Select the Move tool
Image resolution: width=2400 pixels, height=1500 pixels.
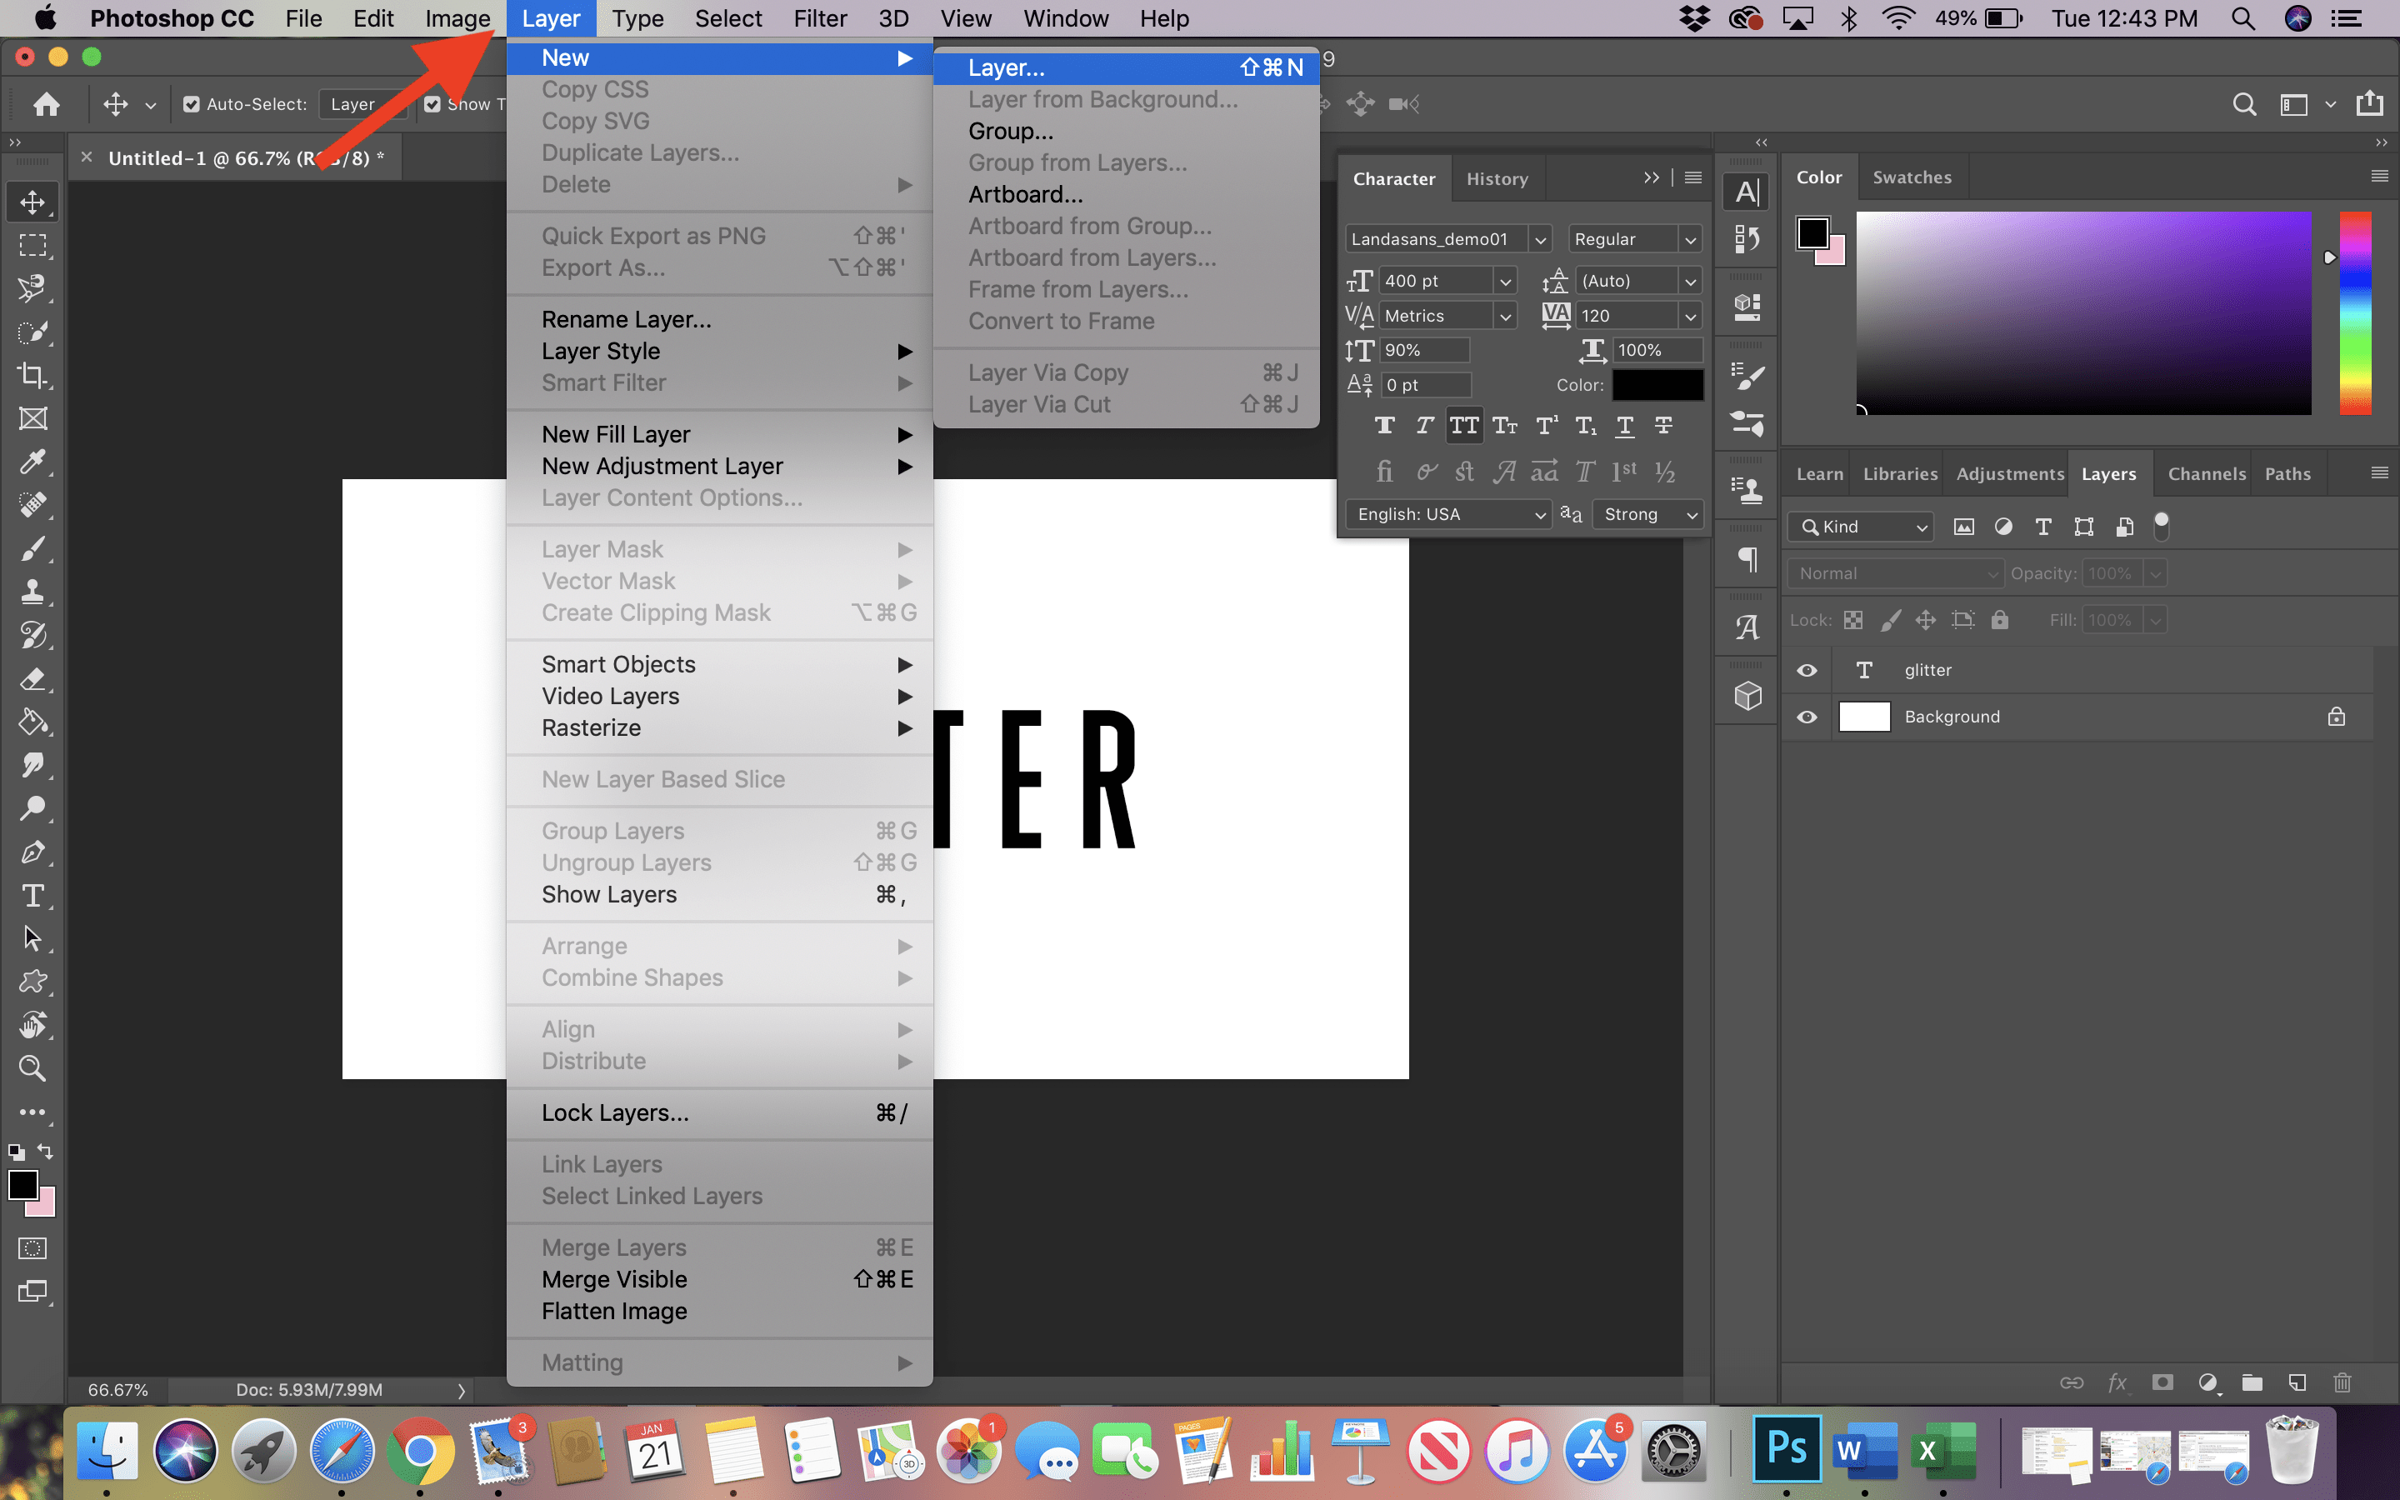tap(32, 202)
